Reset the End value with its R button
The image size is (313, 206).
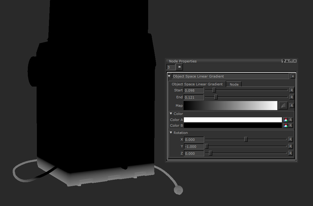(291, 97)
